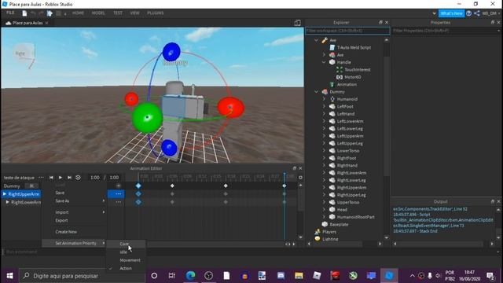Screen dimensions: 503x283
Task: Click the Redo arrow in the top toolbar
Action: [x=41, y=13]
